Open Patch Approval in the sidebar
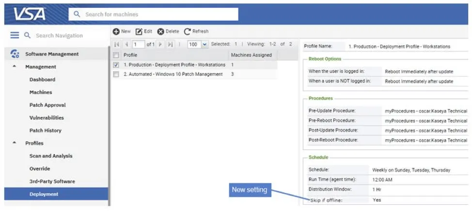Viewport: 472px width, 211px height. [x=47, y=105]
